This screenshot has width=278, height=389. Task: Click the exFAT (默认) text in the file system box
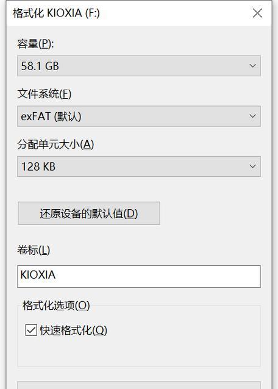51,116
